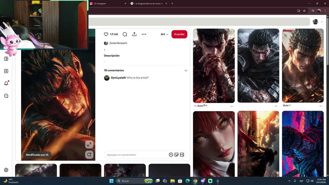This screenshot has width=329, height=185.
Task: Switch to the Instagram tab
Action: [107, 4]
